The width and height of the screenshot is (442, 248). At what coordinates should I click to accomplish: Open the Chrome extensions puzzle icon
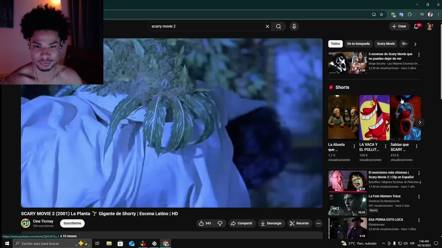tap(410, 14)
